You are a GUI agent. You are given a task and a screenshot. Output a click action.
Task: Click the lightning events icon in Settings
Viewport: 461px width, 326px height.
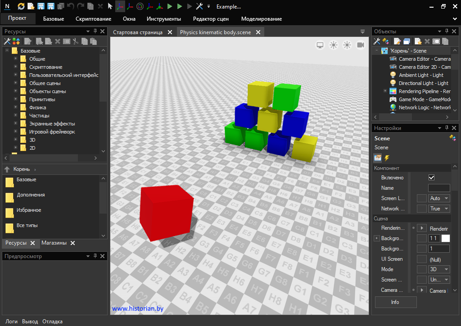coord(387,158)
